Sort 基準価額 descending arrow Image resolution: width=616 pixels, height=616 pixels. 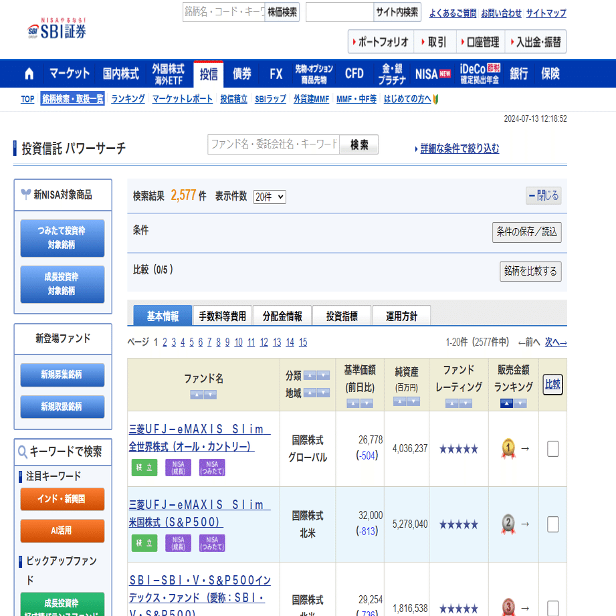coord(367,403)
